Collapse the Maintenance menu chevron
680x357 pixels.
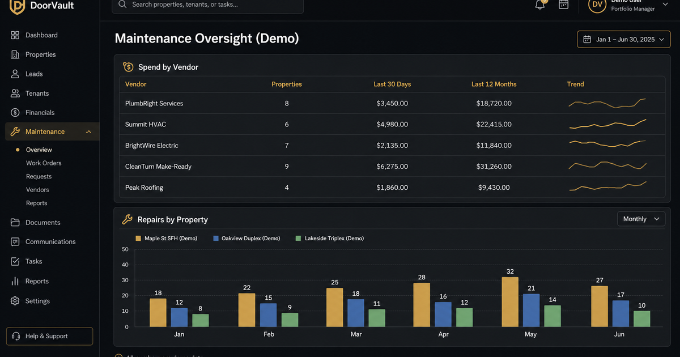(88, 131)
